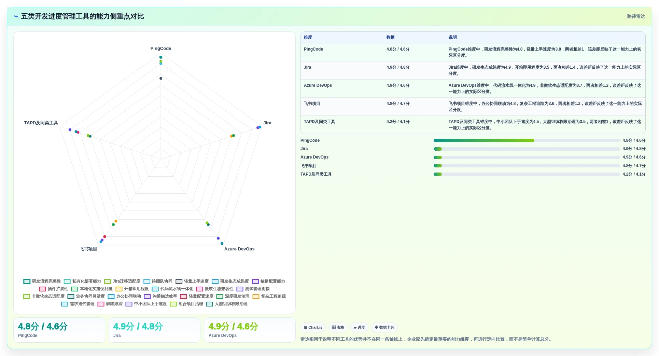Screen dimensions: 659x356
Task: Hide the 办公协同联动 legend series
Action: (x=124, y=296)
